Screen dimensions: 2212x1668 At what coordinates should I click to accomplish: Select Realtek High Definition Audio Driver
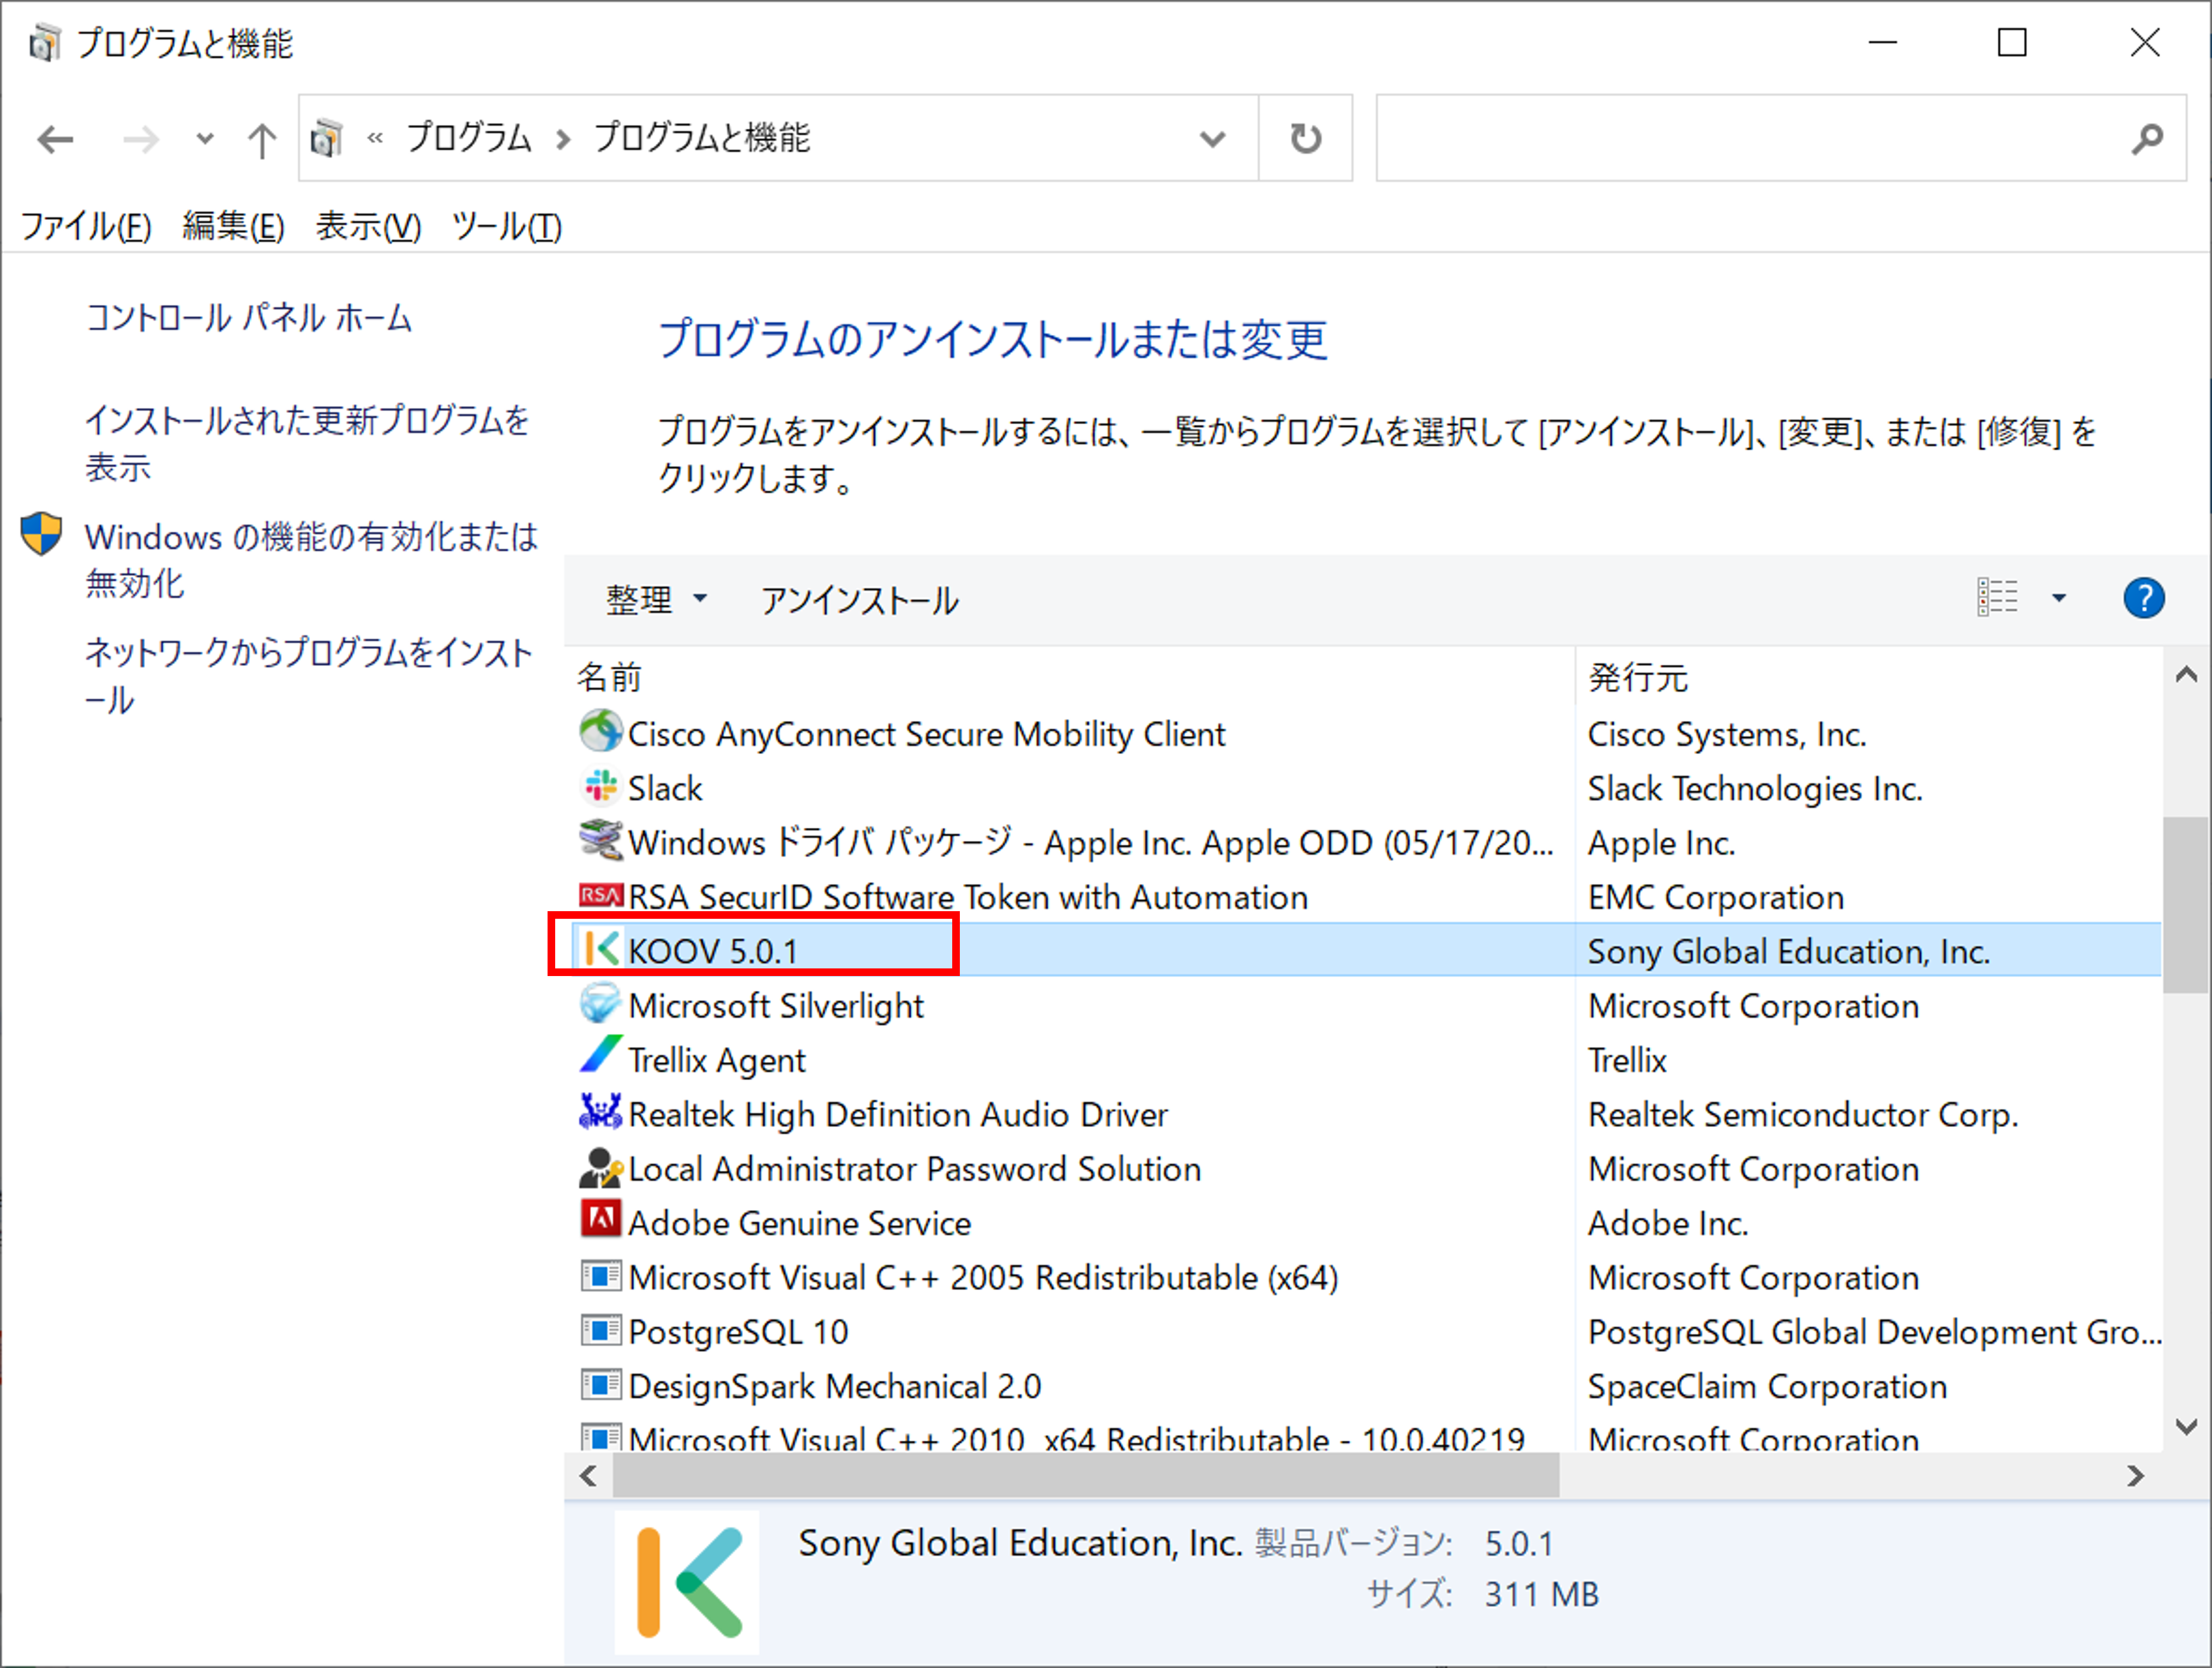click(x=897, y=1114)
